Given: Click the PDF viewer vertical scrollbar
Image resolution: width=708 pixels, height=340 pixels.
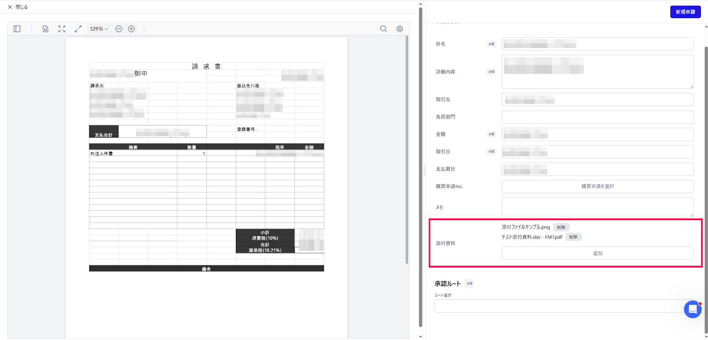Looking at the screenshot, I should (407, 149).
